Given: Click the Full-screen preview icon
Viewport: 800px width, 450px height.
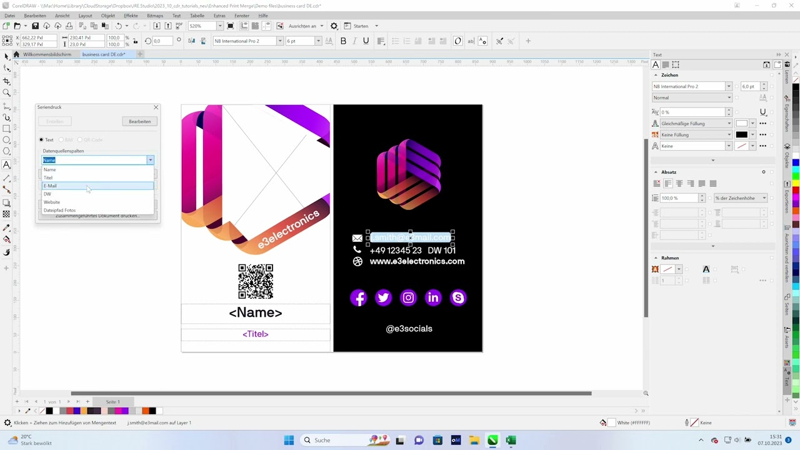Looking at the screenshot, I should tap(231, 26).
